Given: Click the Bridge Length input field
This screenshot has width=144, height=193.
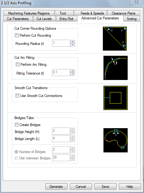Looking at the screenshot, I should (x=61, y=138).
